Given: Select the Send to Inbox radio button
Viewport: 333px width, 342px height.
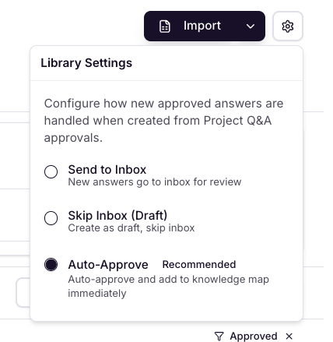Looking at the screenshot, I should [51, 171].
